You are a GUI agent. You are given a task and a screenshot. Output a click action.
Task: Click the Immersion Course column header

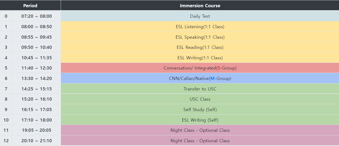click(x=200, y=6)
